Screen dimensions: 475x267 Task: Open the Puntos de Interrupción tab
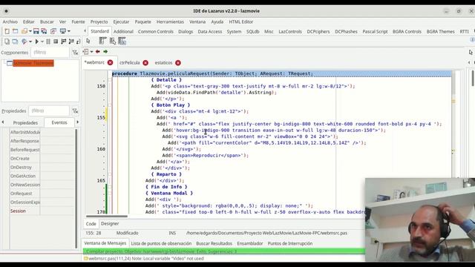pyautogui.click(x=290, y=243)
